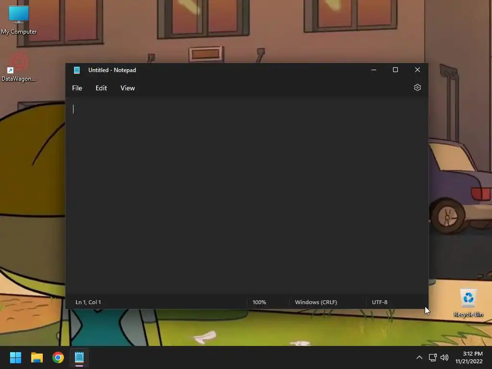Viewport: 492px width, 369px height.
Task: Open File Explorer from the taskbar
Action: click(37, 357)
